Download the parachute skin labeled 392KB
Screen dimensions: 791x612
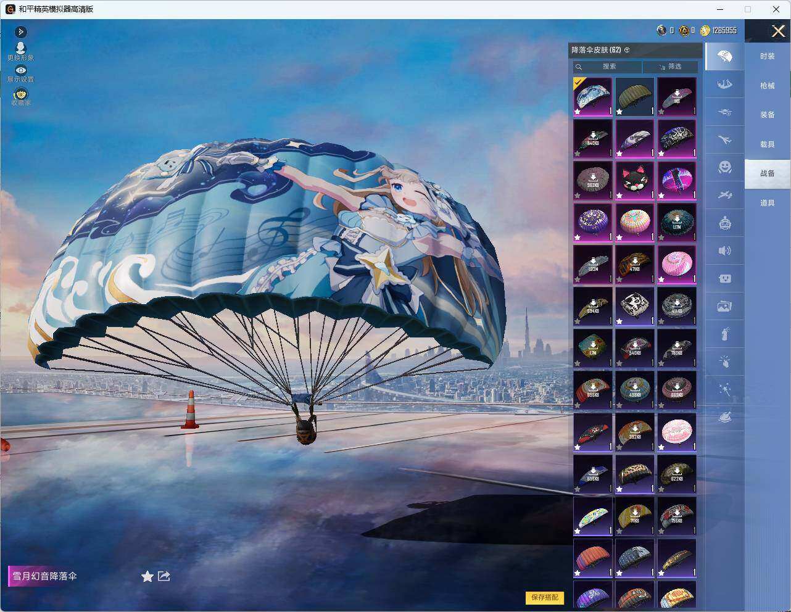click(x=635, y=432)
